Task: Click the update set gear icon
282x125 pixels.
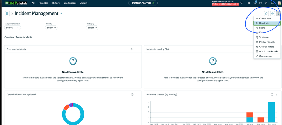Action: [x=238, y=4]
